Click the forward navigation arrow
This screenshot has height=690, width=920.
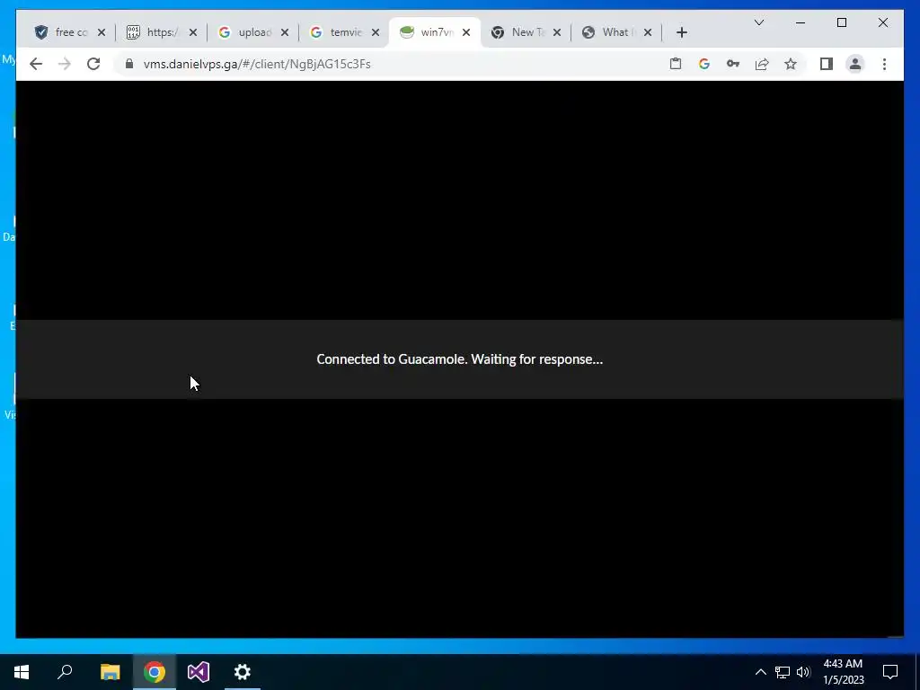pos(65,64)
